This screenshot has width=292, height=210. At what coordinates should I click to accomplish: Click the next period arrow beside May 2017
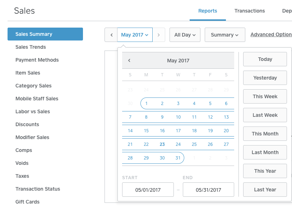159,35
